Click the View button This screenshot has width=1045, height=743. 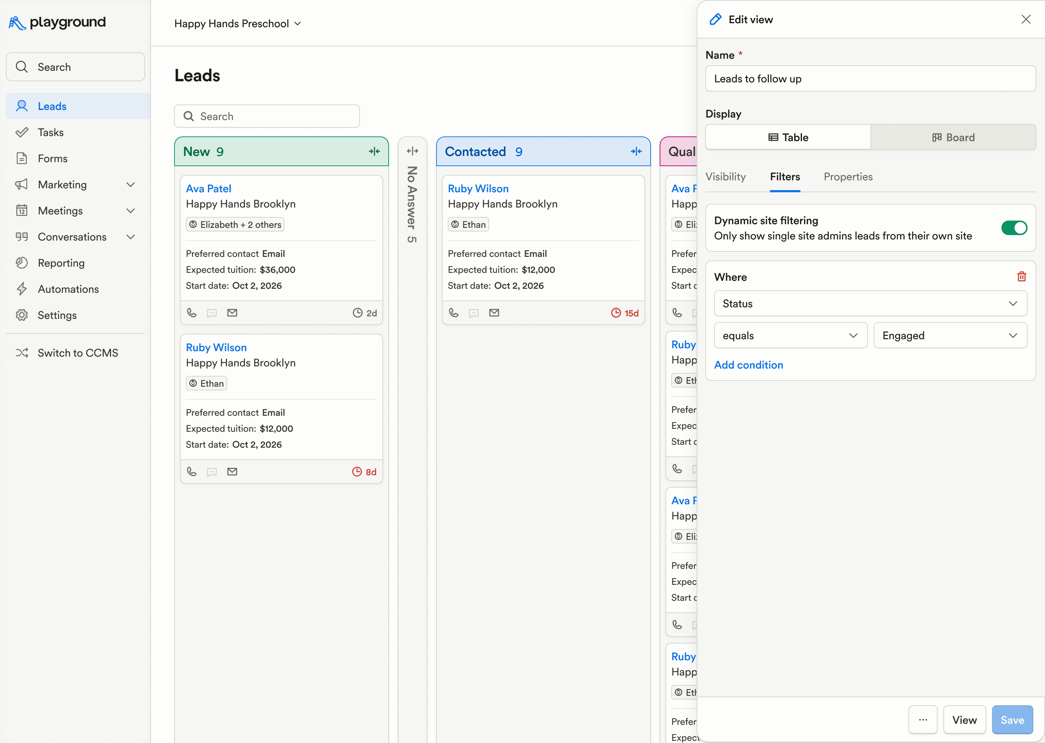[x=964, y=720]
